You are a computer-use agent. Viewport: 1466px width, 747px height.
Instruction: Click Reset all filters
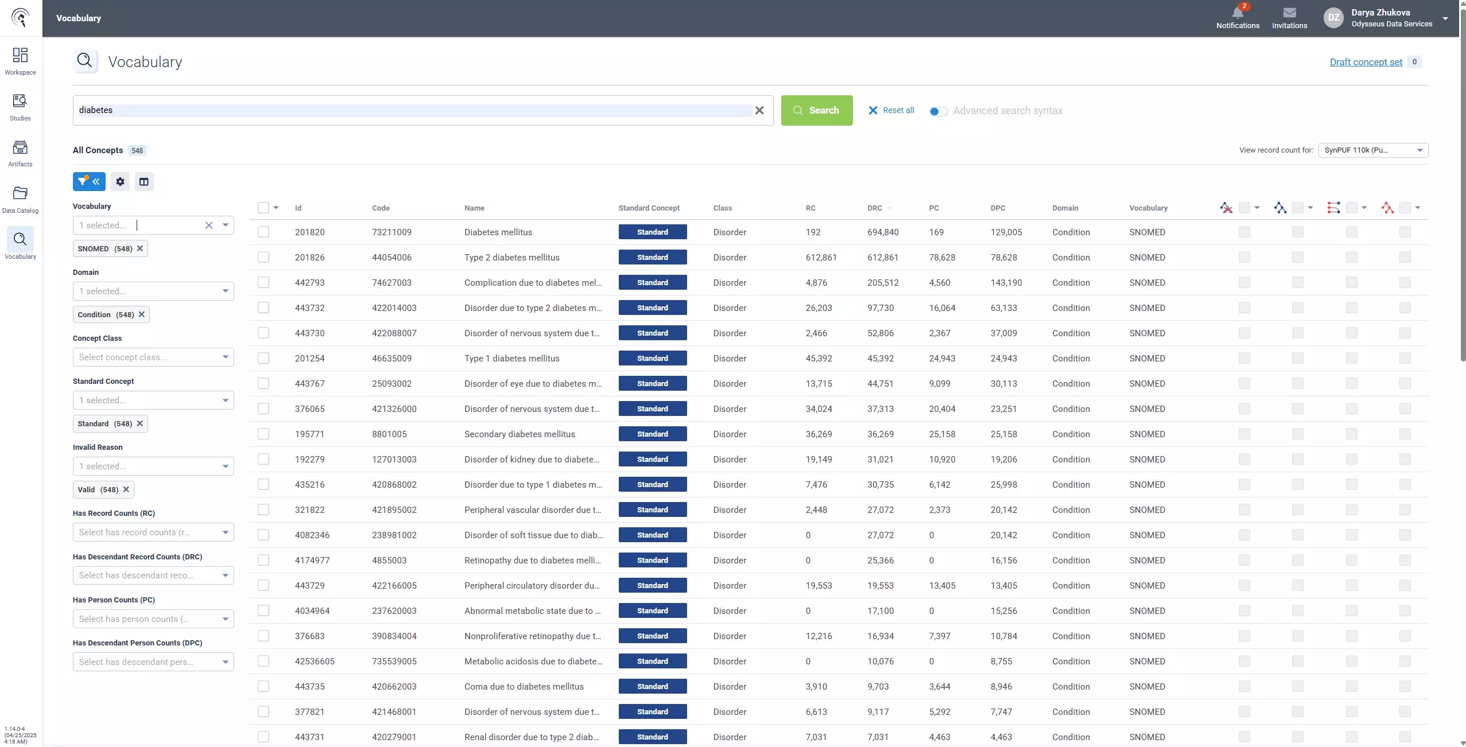(x=891, y=110)
